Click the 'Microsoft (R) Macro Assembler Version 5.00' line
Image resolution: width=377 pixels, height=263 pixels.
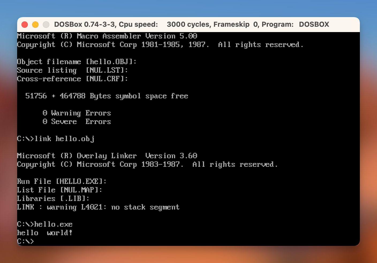107,36
